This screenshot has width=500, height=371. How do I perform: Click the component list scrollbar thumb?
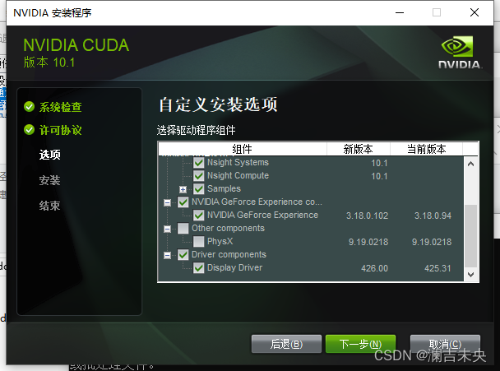470,236
